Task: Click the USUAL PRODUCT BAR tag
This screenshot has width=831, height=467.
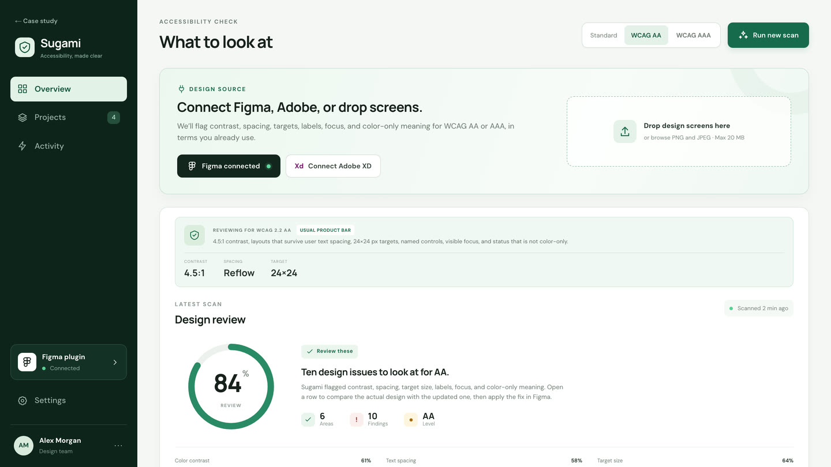Action: 325,230
